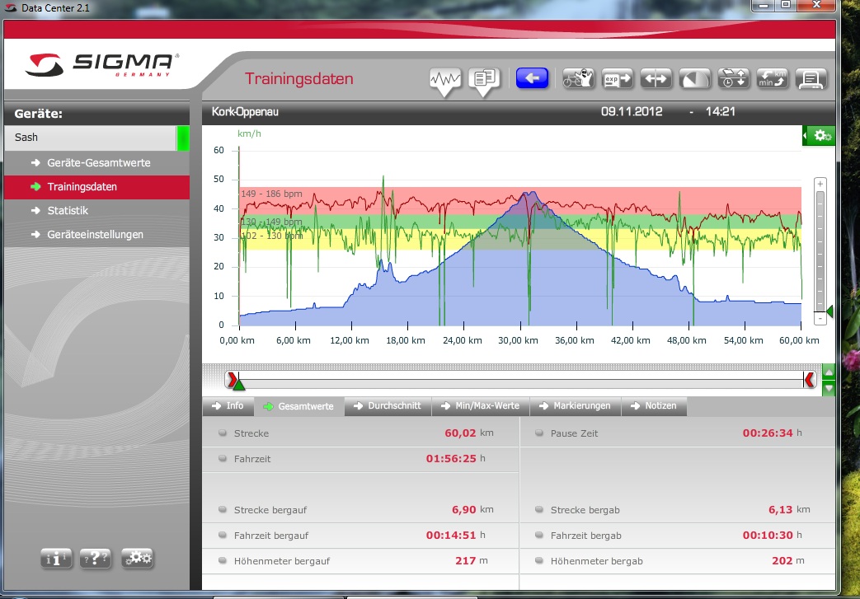Open the gears settings icon bottom left
The width and height of the screenshot is (860, 599).
pyautogui.click(x=137, y=558)
